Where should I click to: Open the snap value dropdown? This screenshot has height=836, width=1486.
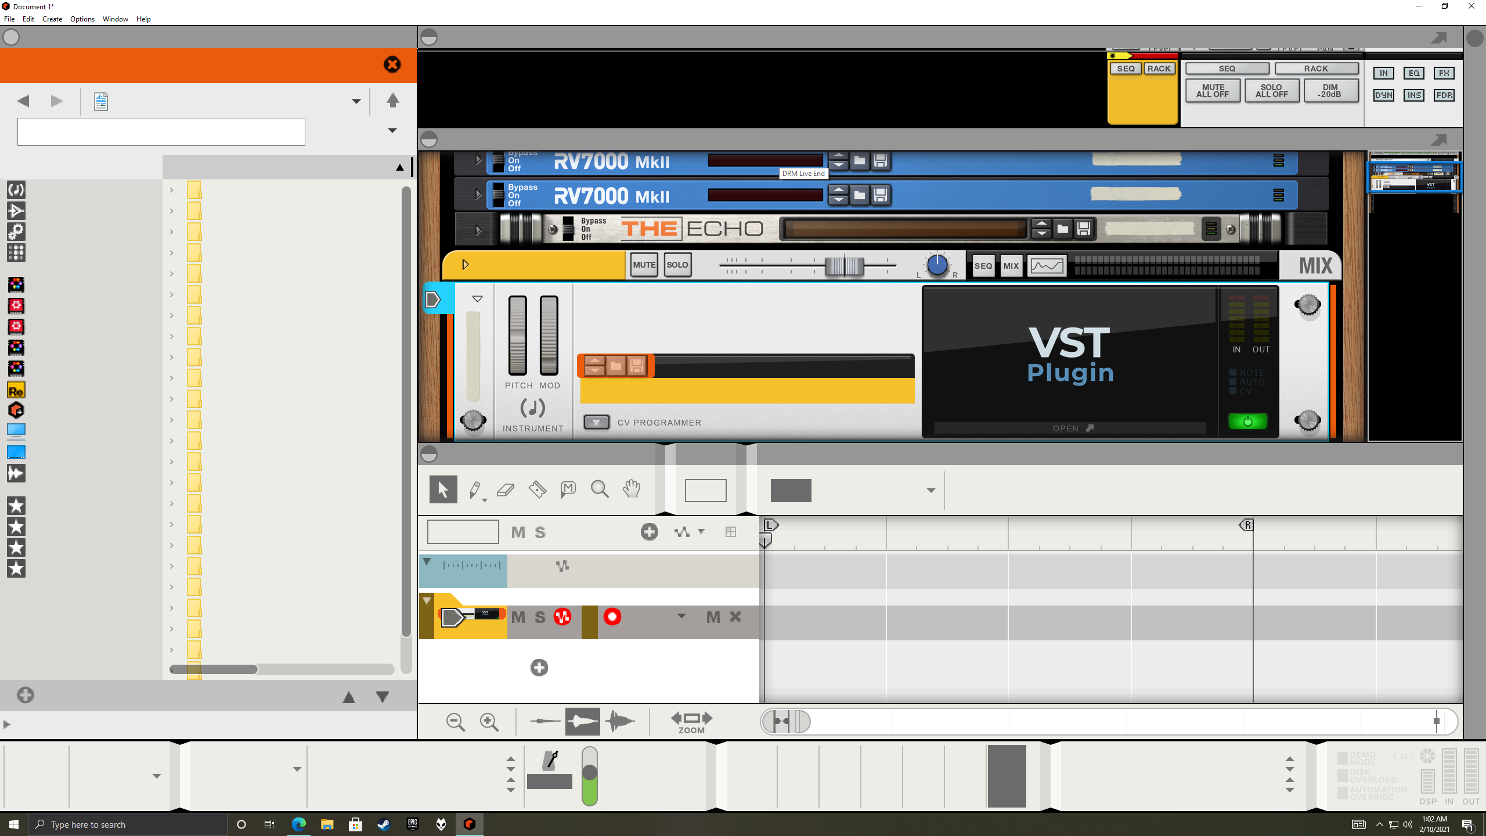tap(931, 491)
